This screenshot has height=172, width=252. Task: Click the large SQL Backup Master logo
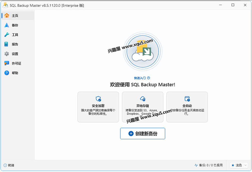[143, 51]
